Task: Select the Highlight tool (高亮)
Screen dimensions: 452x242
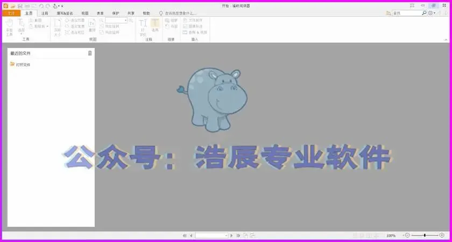Action: pos(155,25)
